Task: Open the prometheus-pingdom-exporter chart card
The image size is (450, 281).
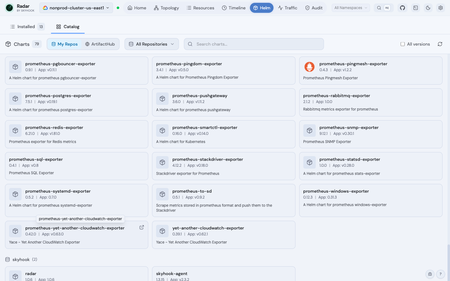Action: pos(224,71)
